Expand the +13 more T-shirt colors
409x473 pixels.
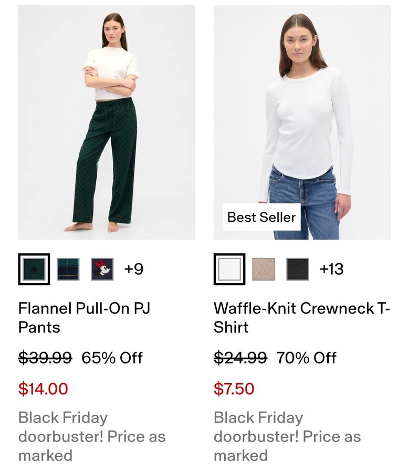click(331, 269)
